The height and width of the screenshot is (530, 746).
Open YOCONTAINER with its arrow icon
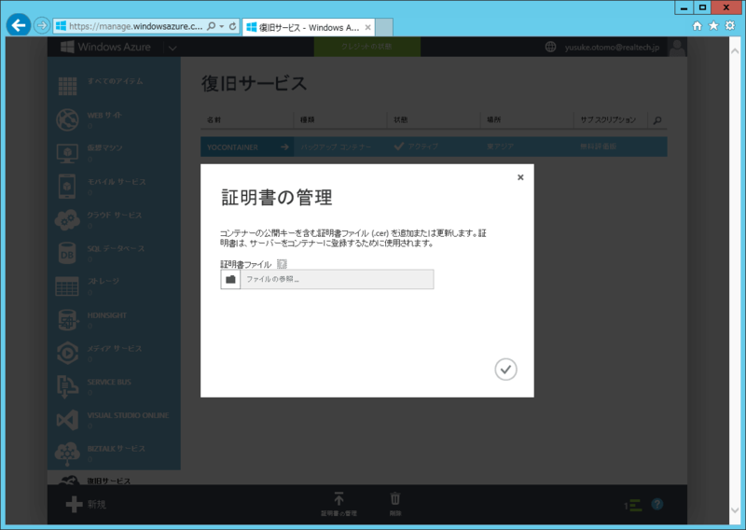(284, 147)
